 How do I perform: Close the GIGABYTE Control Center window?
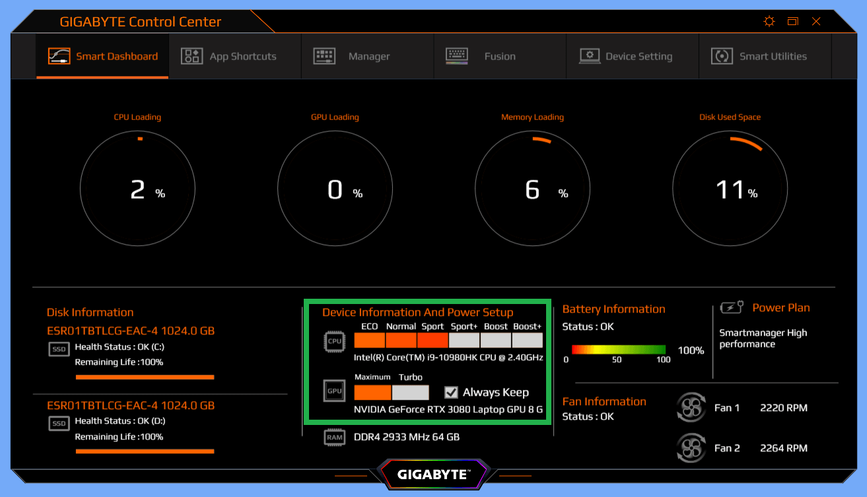click(x=817, y=21)
